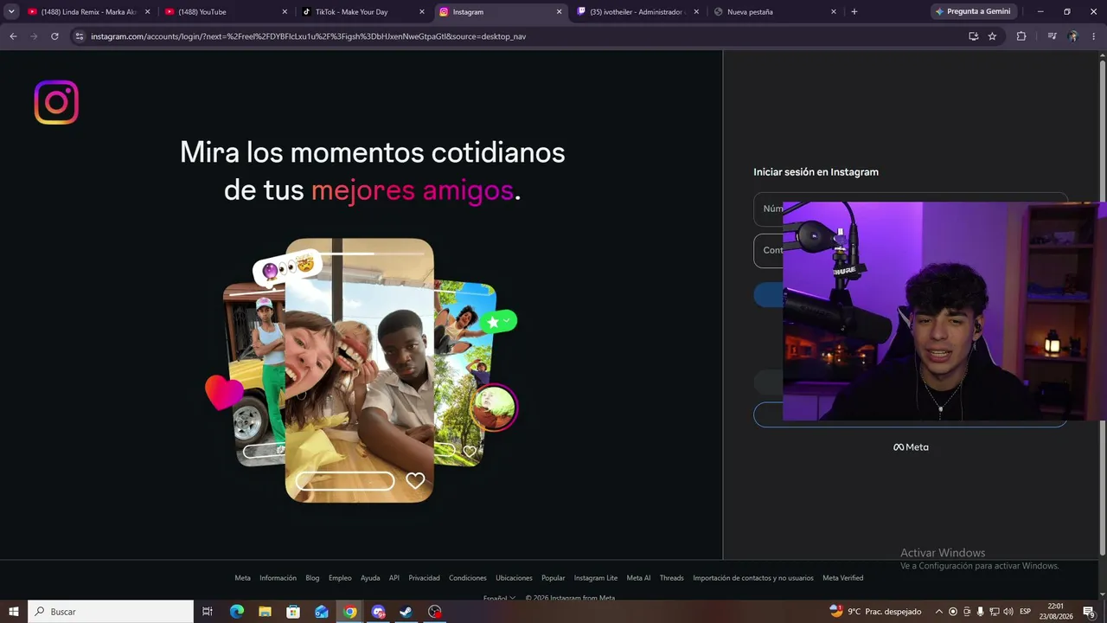Go back to the previous page
Screen dimensions: 1107x623
(x=13, y=36)
